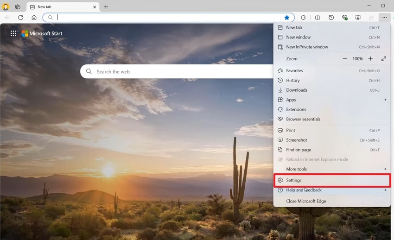Image resolution: width=394 pixels, height=240 pixels.
Task: Open Browser essentials heart toolbar icon
Action: [x=344, y=17]
